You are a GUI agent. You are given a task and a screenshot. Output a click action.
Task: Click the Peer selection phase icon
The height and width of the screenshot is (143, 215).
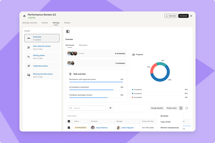point(29,47)
